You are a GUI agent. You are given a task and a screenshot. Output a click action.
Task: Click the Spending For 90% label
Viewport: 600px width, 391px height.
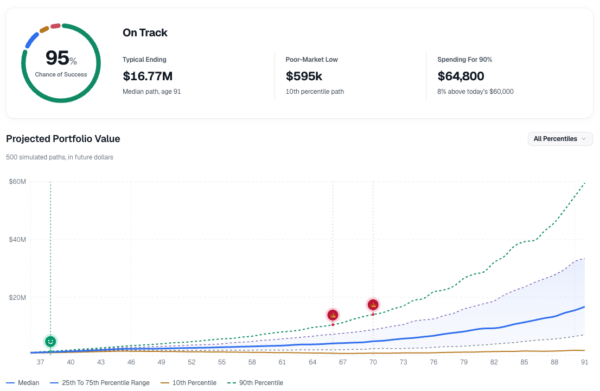(464, 59)
